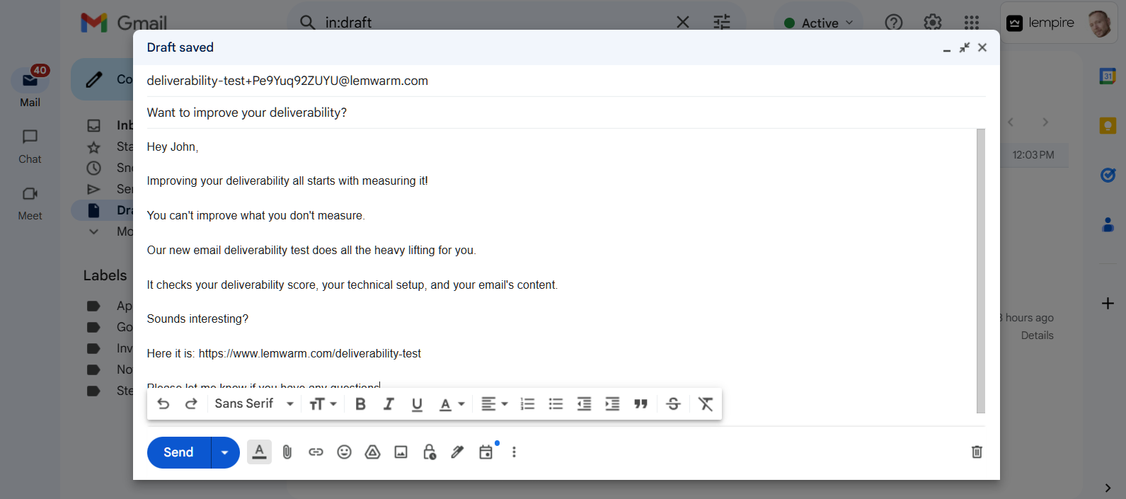The width and height of the screenshot is (1126, 499).
Task: Open Google Calendar side panel
Action: [1108, 76]
